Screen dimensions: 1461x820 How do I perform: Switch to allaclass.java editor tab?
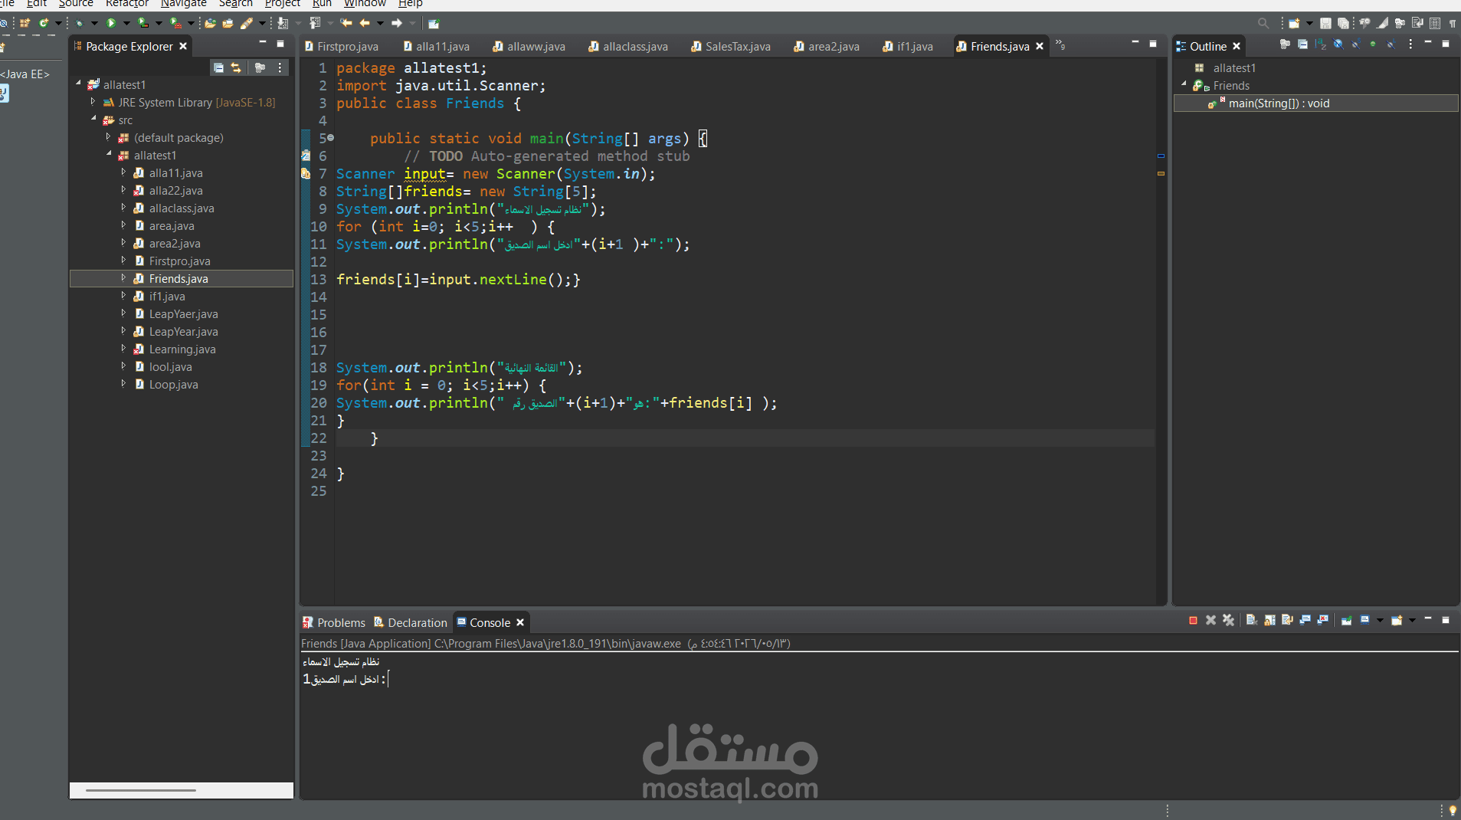pos(627,47)
